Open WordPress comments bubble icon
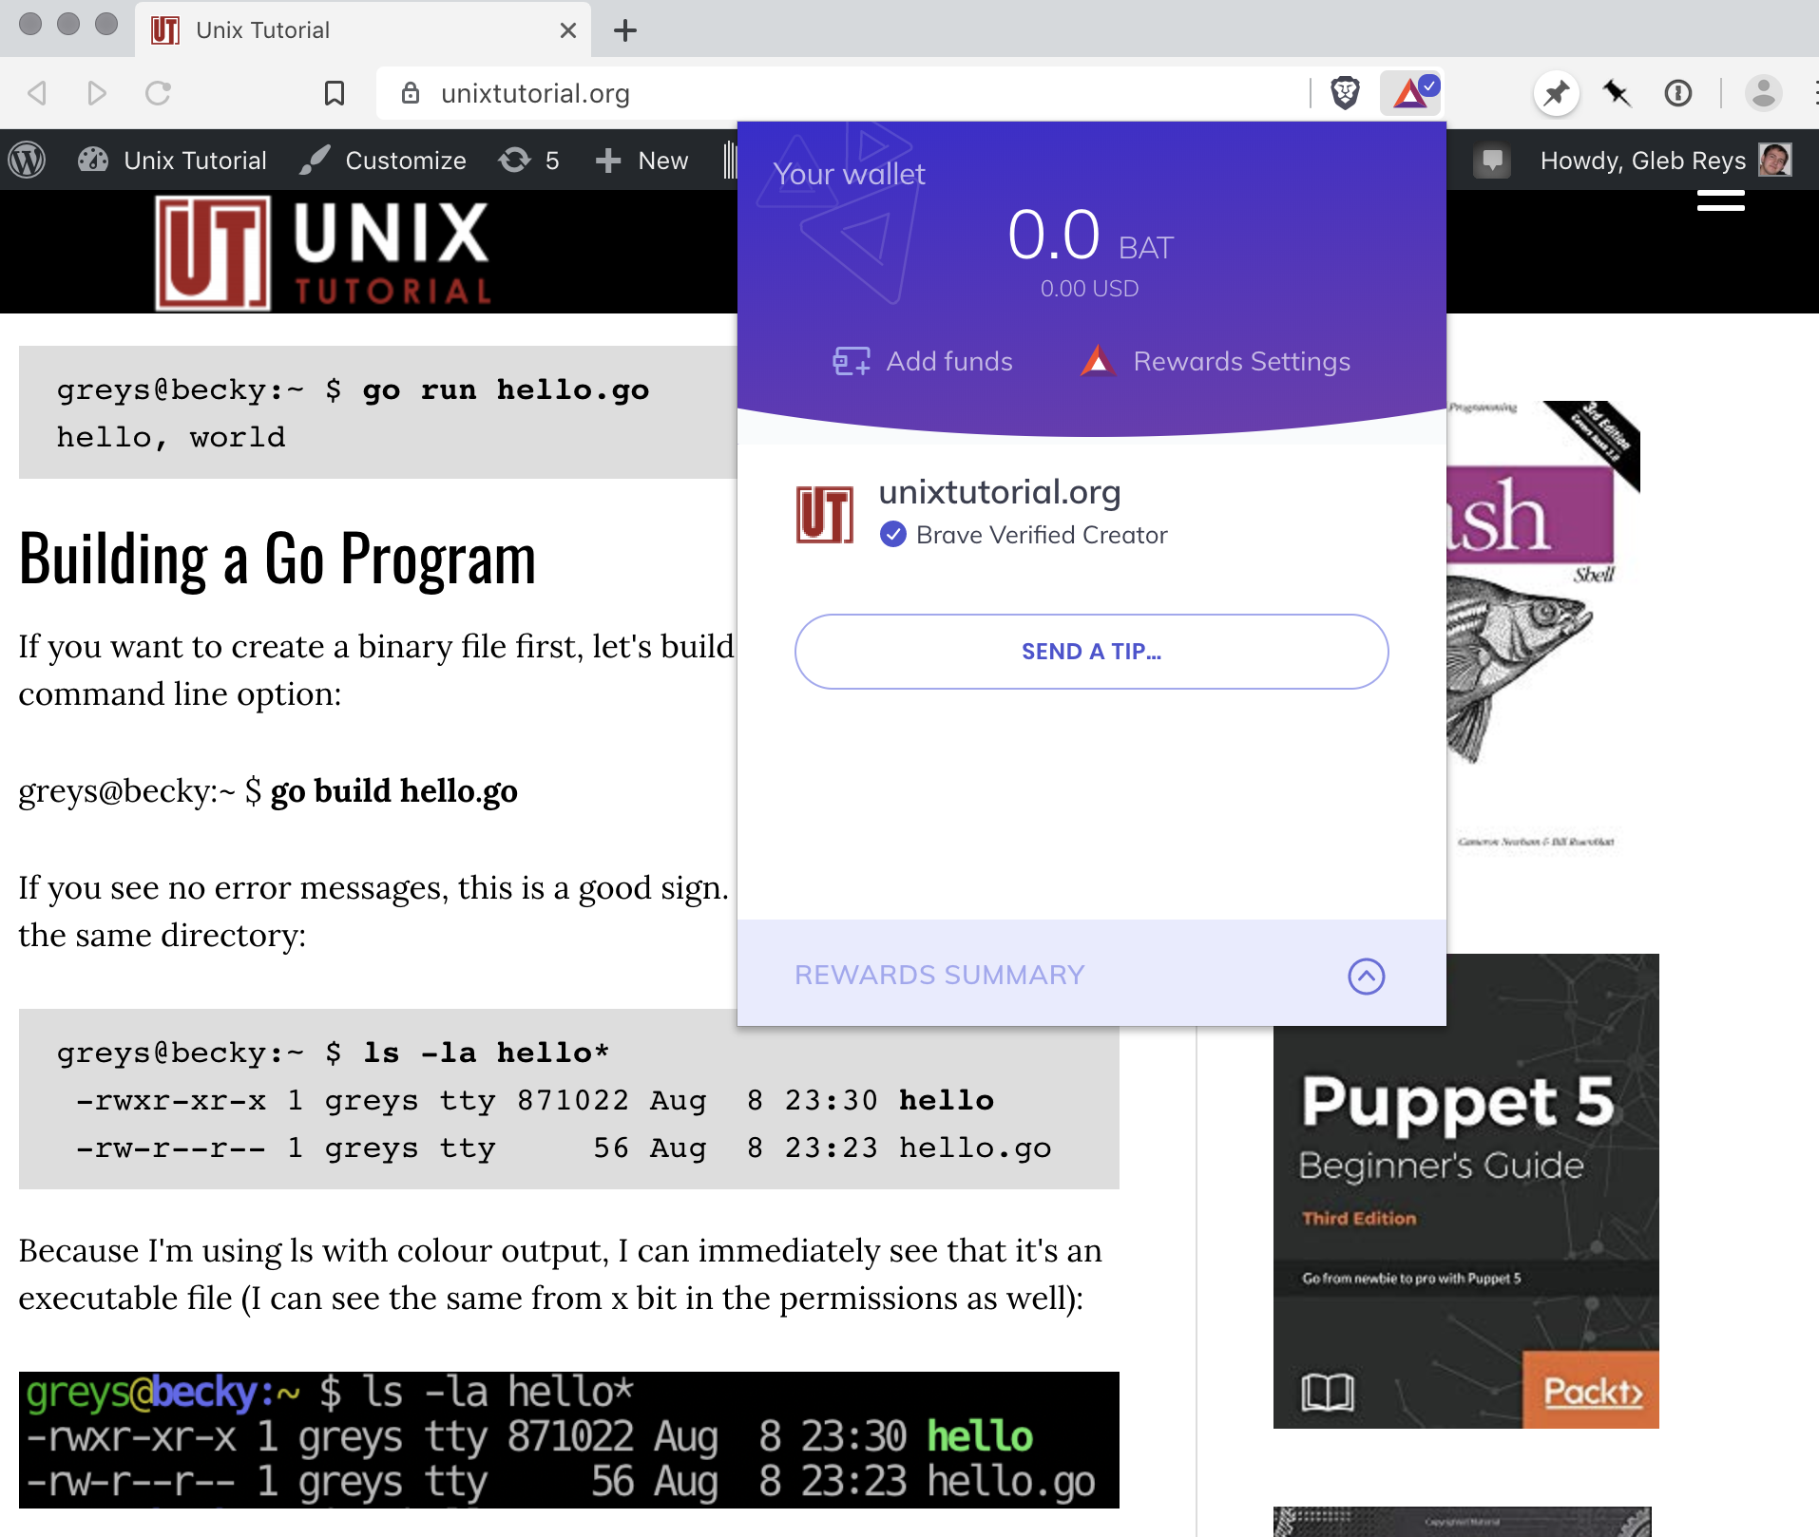 coord(1492,160)
